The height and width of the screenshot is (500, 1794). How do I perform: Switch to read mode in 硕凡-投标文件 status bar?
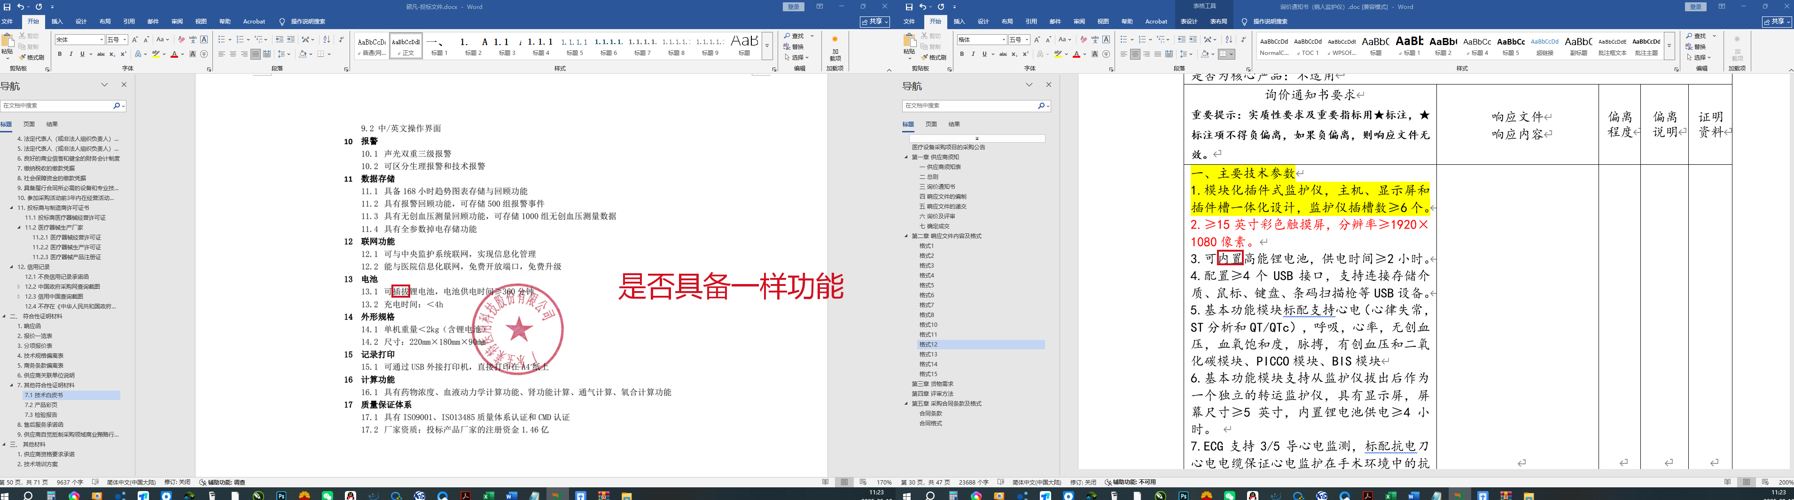click(x=825, y=482)
